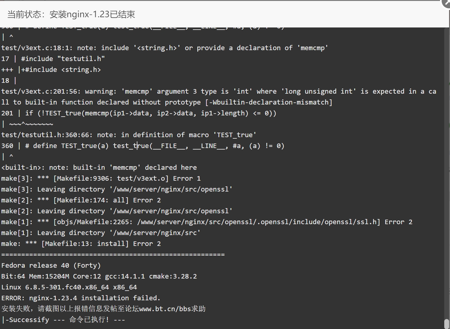Click the 'if (!TEST_true(memcmp' code line 201
The width and height of the screenshot is (450, 329).
(x=139, y=113)
